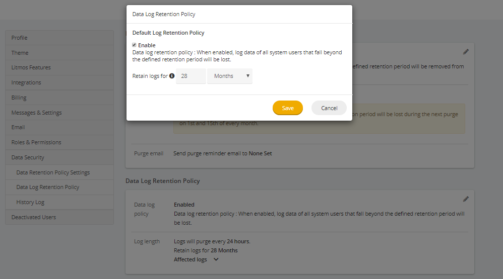Screen dimensions: 503x279
Task: Save the log retention policy
Action: click(x=288, y=108)
